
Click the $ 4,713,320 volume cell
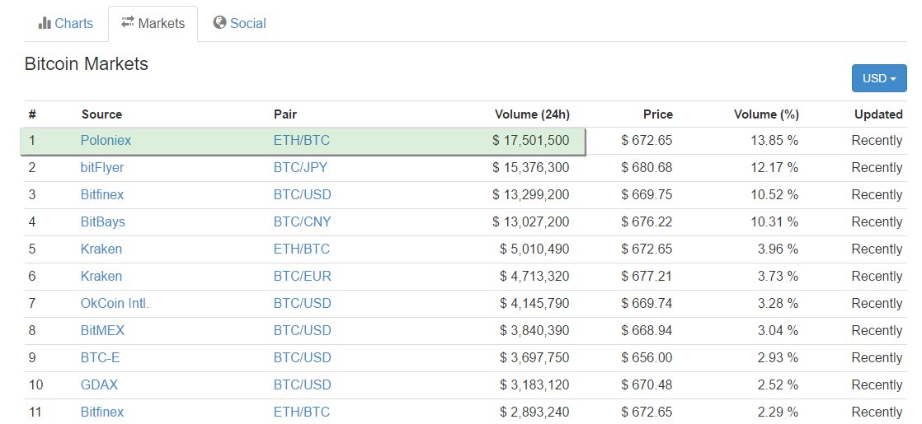(x=534, y=276)
